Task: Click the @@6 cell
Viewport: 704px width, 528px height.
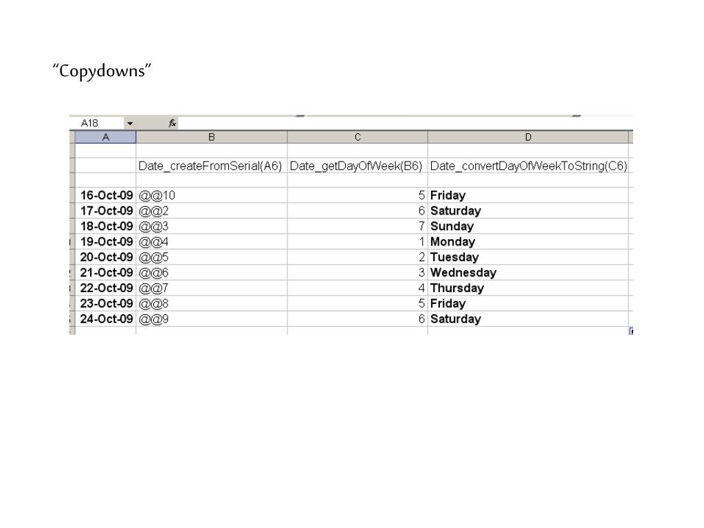Action: pyautogui.click(x=212, y=272)
